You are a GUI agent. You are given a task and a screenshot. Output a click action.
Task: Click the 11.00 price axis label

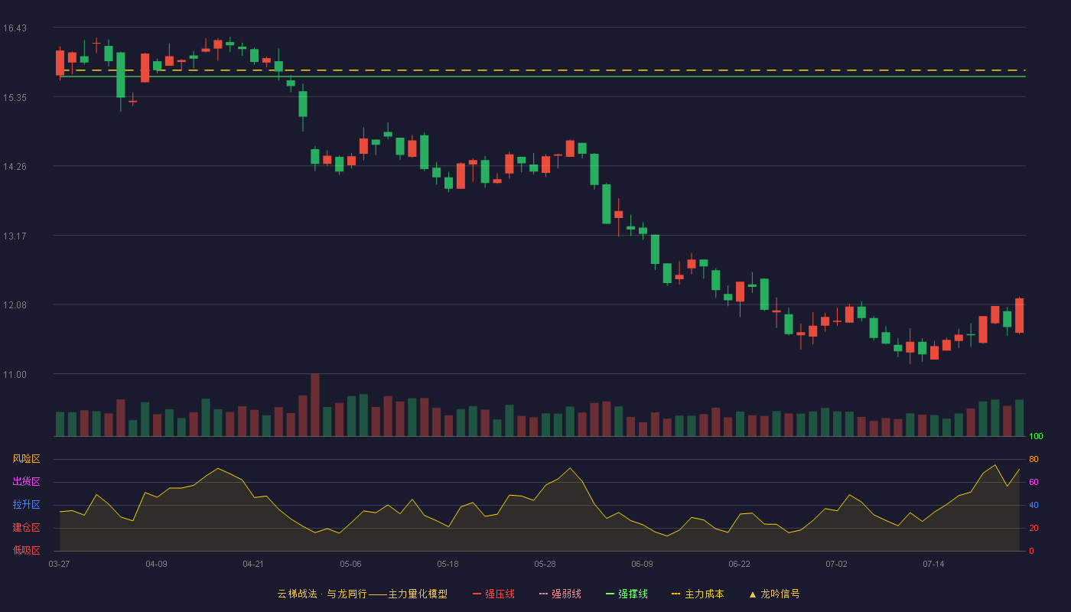pos(15,374)
